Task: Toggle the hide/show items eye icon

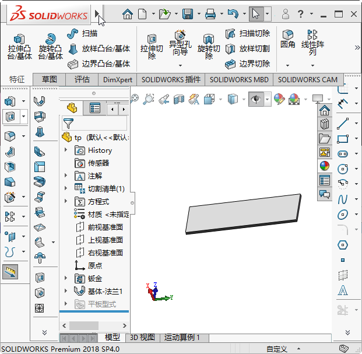Action: [255, 99]
